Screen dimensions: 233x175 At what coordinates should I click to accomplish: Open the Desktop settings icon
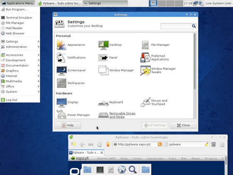(104, 45)
